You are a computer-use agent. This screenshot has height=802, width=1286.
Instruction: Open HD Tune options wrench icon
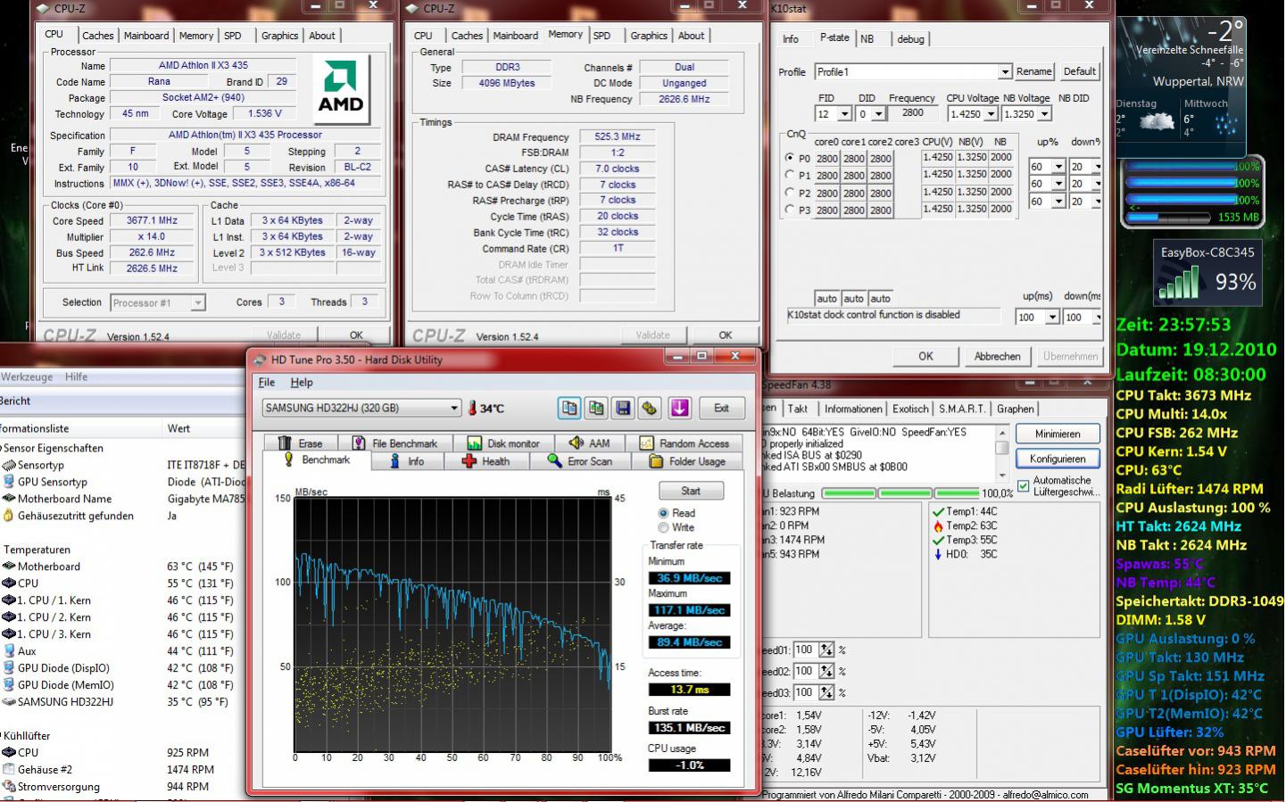click(x=650, y=408)
